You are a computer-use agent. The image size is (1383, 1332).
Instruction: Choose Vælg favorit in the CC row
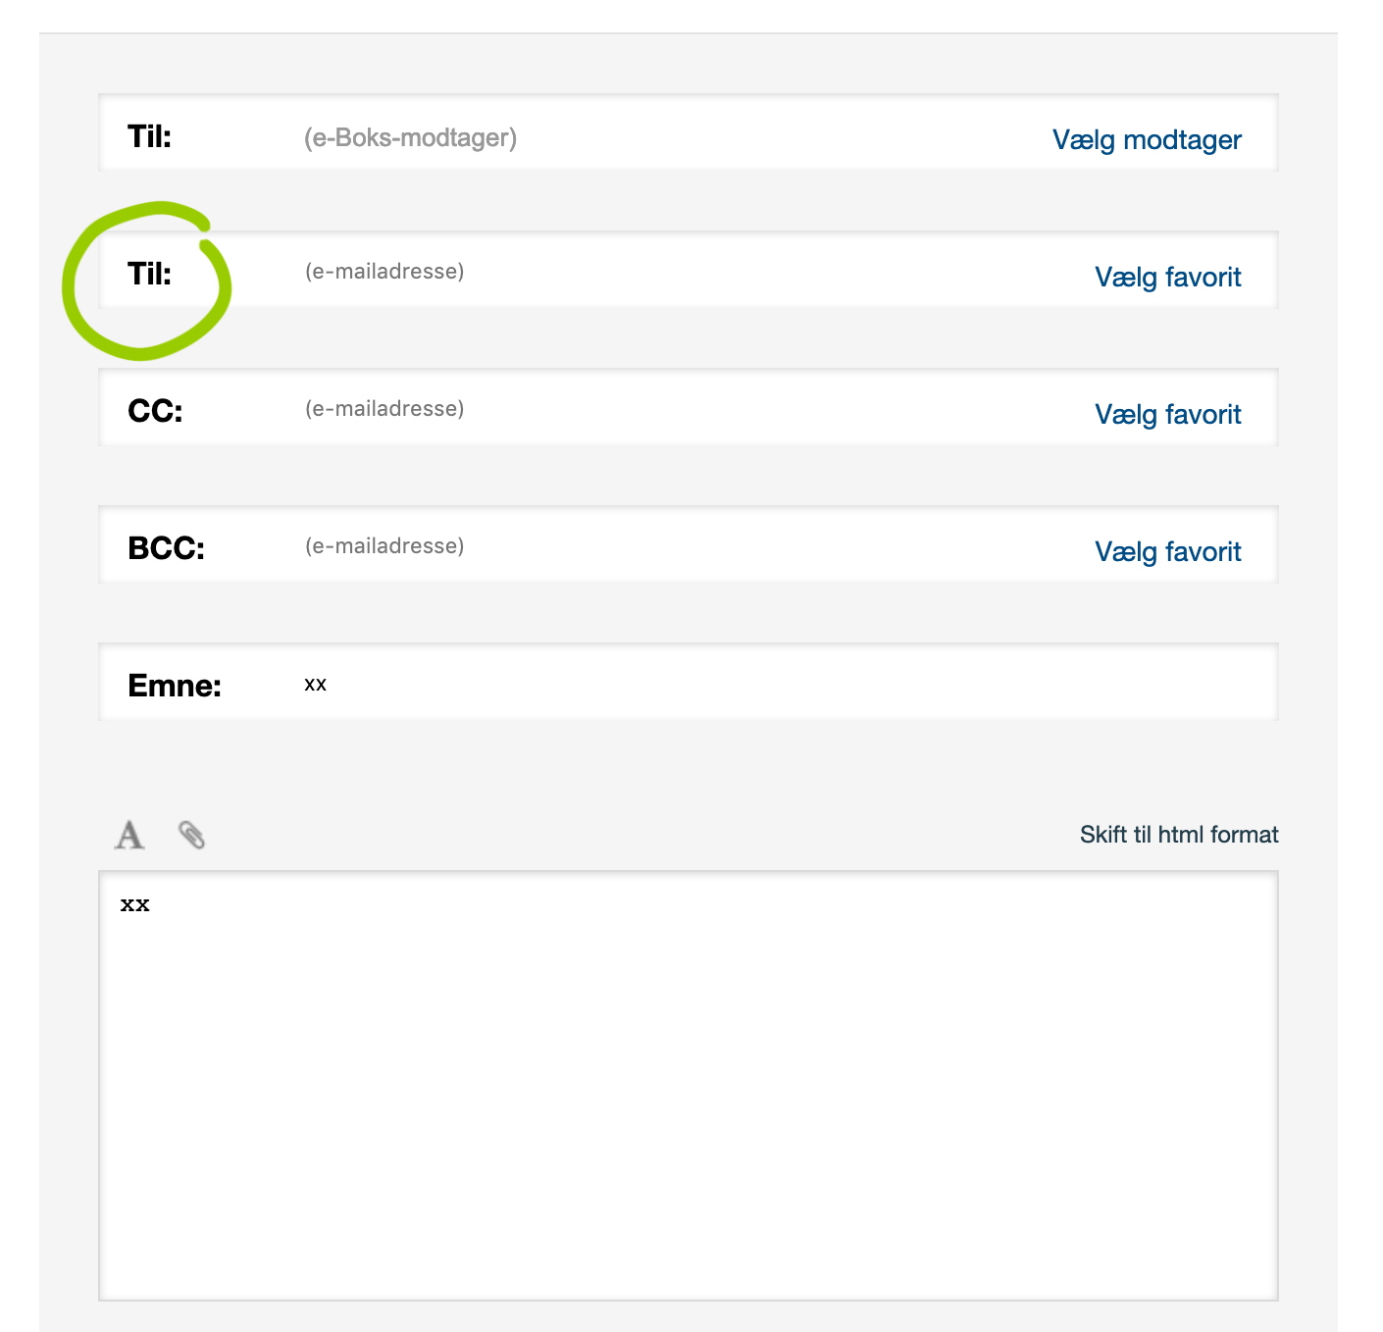pyautogui.click(x=1168, y=414)
